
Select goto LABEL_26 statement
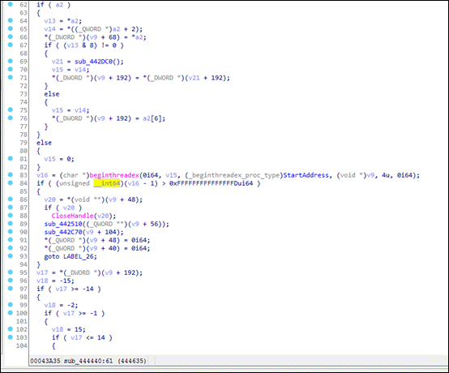click(71, 256)
